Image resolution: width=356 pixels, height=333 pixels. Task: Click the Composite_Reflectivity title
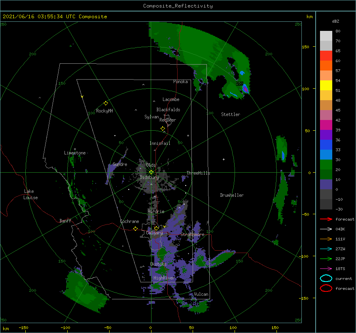click(178, 6)
